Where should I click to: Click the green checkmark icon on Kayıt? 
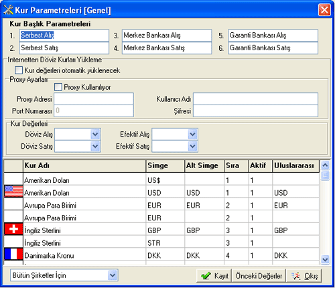(206, 276)
